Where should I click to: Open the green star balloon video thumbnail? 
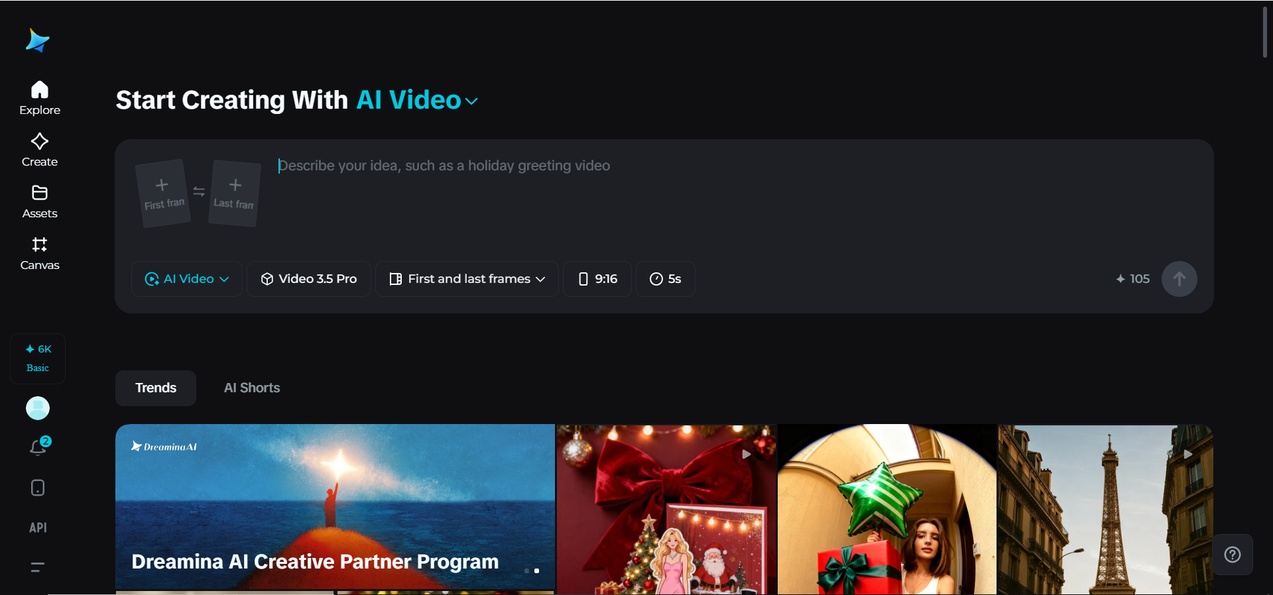pos(887,510)
